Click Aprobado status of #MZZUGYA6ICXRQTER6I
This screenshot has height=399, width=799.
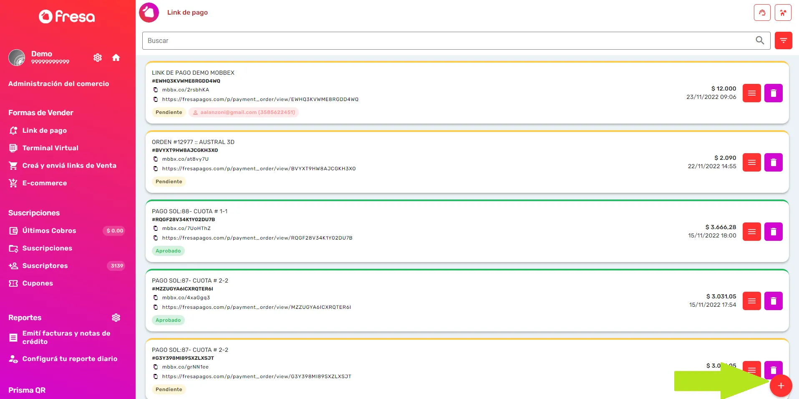[x=168, y=320]
